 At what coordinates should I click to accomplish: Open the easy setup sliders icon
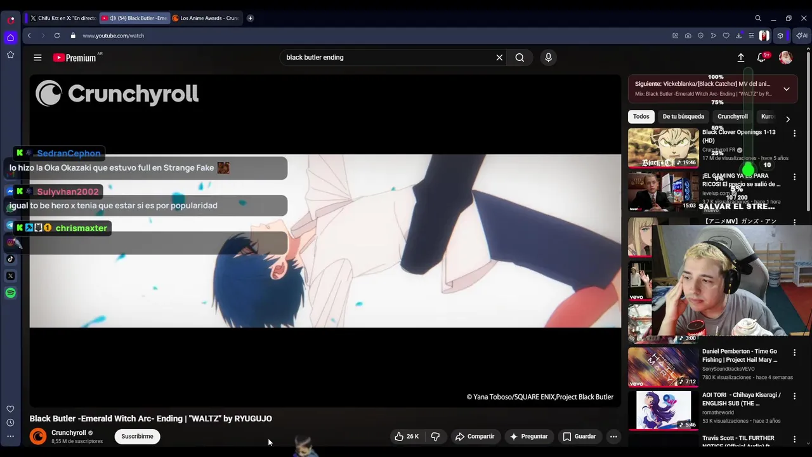click(x=752, y=36)
